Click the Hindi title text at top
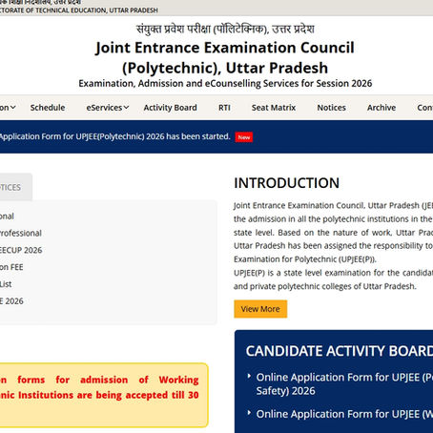Screen dimensions: 433x433 tap(225, 29)
